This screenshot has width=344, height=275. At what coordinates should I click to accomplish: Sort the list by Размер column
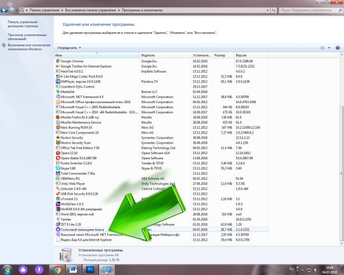(x=220, y=55)
